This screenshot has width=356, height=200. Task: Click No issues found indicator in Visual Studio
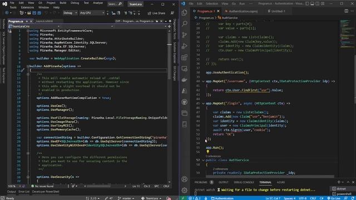[42, 186]
